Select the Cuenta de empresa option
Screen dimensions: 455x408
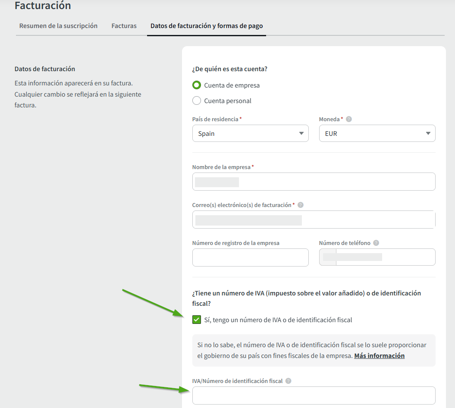(197, 85)
